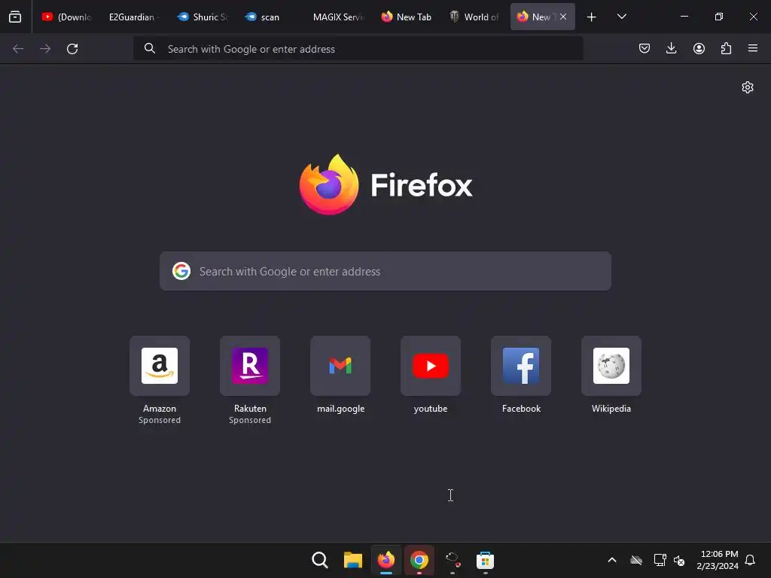Open the network display tray icon

pyautogui.click(x=660, y=560)
